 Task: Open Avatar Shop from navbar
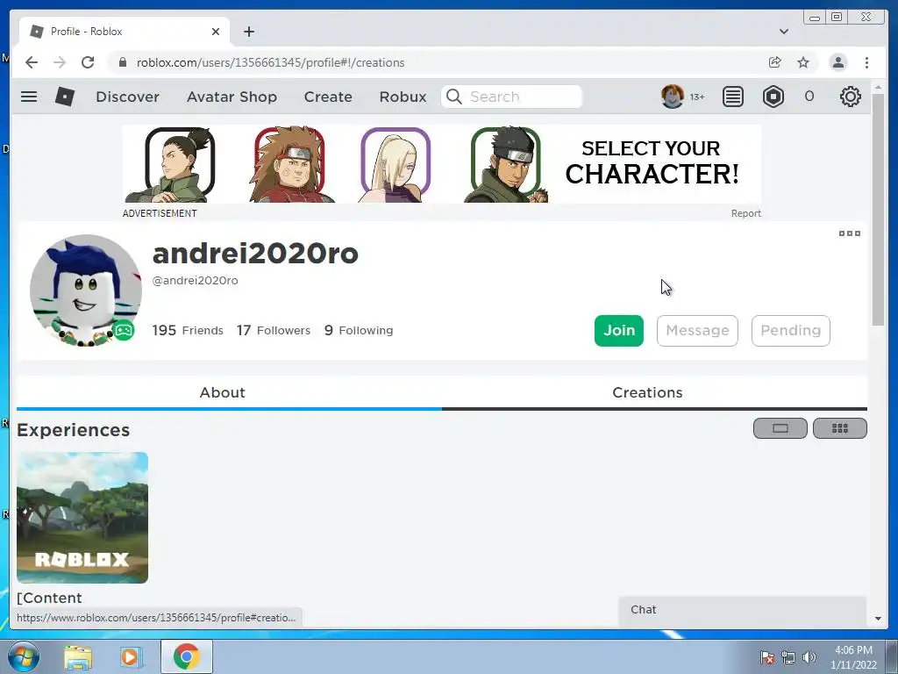[232, 97]
